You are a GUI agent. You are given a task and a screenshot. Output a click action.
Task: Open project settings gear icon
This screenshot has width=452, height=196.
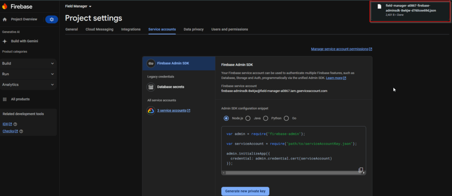[52, 19]
